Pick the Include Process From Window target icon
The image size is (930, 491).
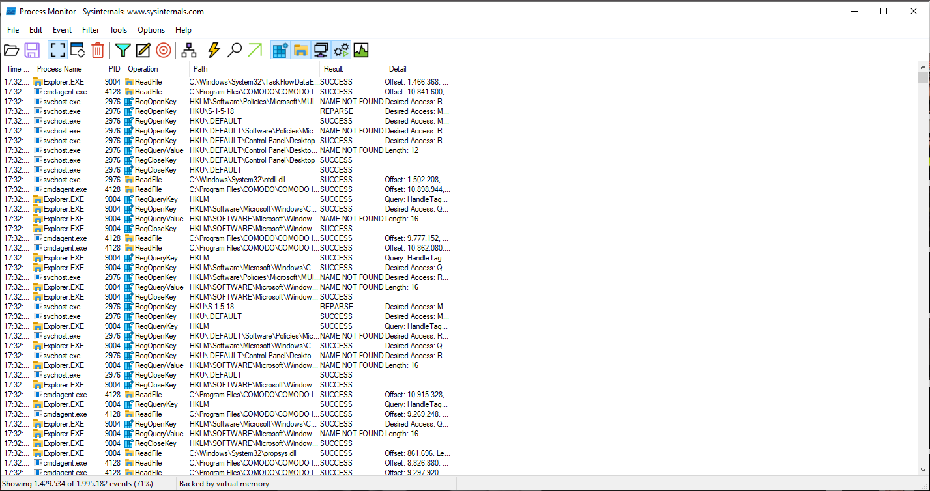164,50
